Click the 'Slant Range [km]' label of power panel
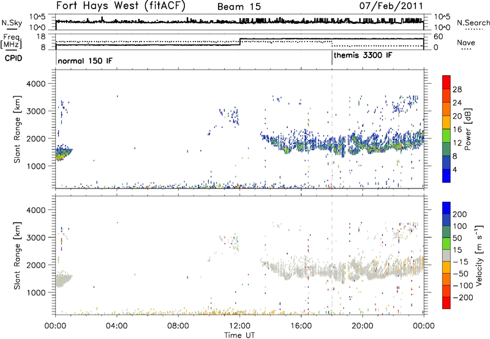The width and height of the screenshot is (490, 339). 17,129
